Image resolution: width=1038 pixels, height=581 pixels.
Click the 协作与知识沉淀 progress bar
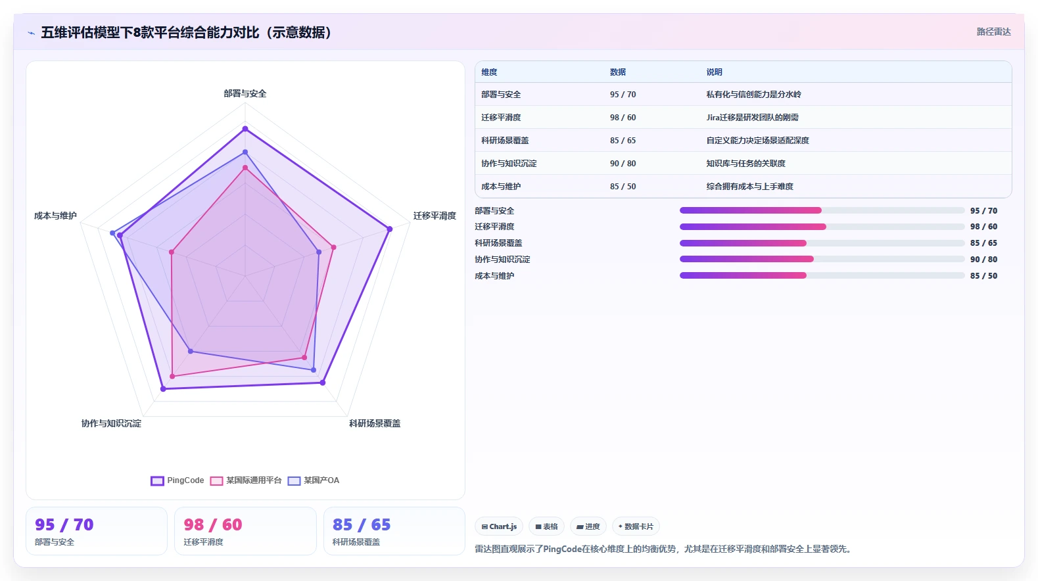click(x=822, y=259)
